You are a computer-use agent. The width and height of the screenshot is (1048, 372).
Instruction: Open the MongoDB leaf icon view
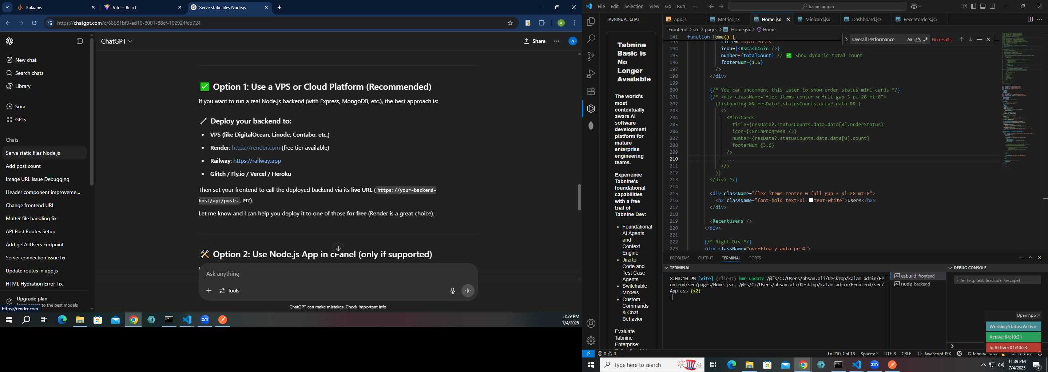pos(591,126)
